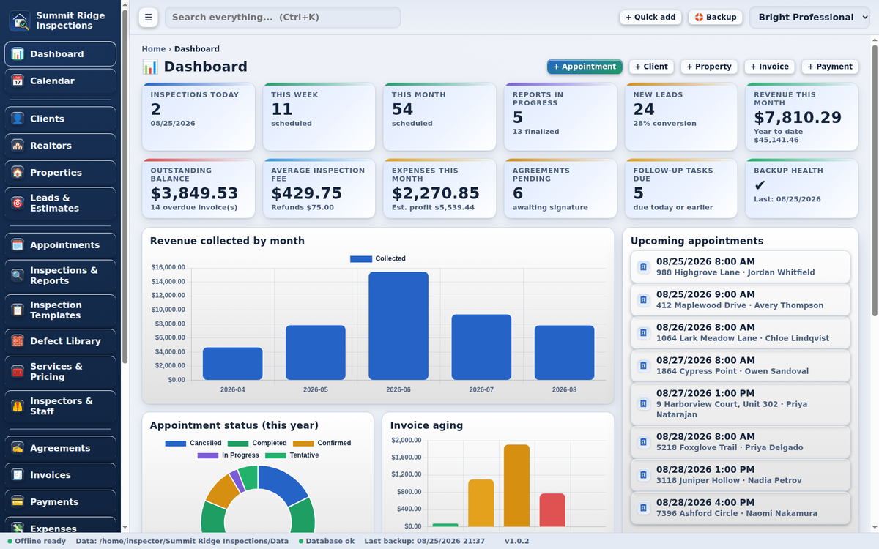The width and height of the screenshot is (879, 549).
Task: Click the Agreements signing icon in sidebar
Action: (x=18, y=448)
